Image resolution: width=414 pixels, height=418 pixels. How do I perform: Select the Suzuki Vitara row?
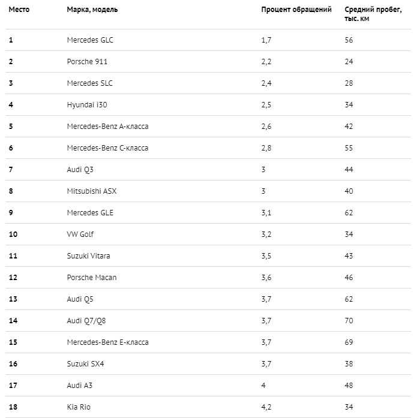(x=208, y=256)
